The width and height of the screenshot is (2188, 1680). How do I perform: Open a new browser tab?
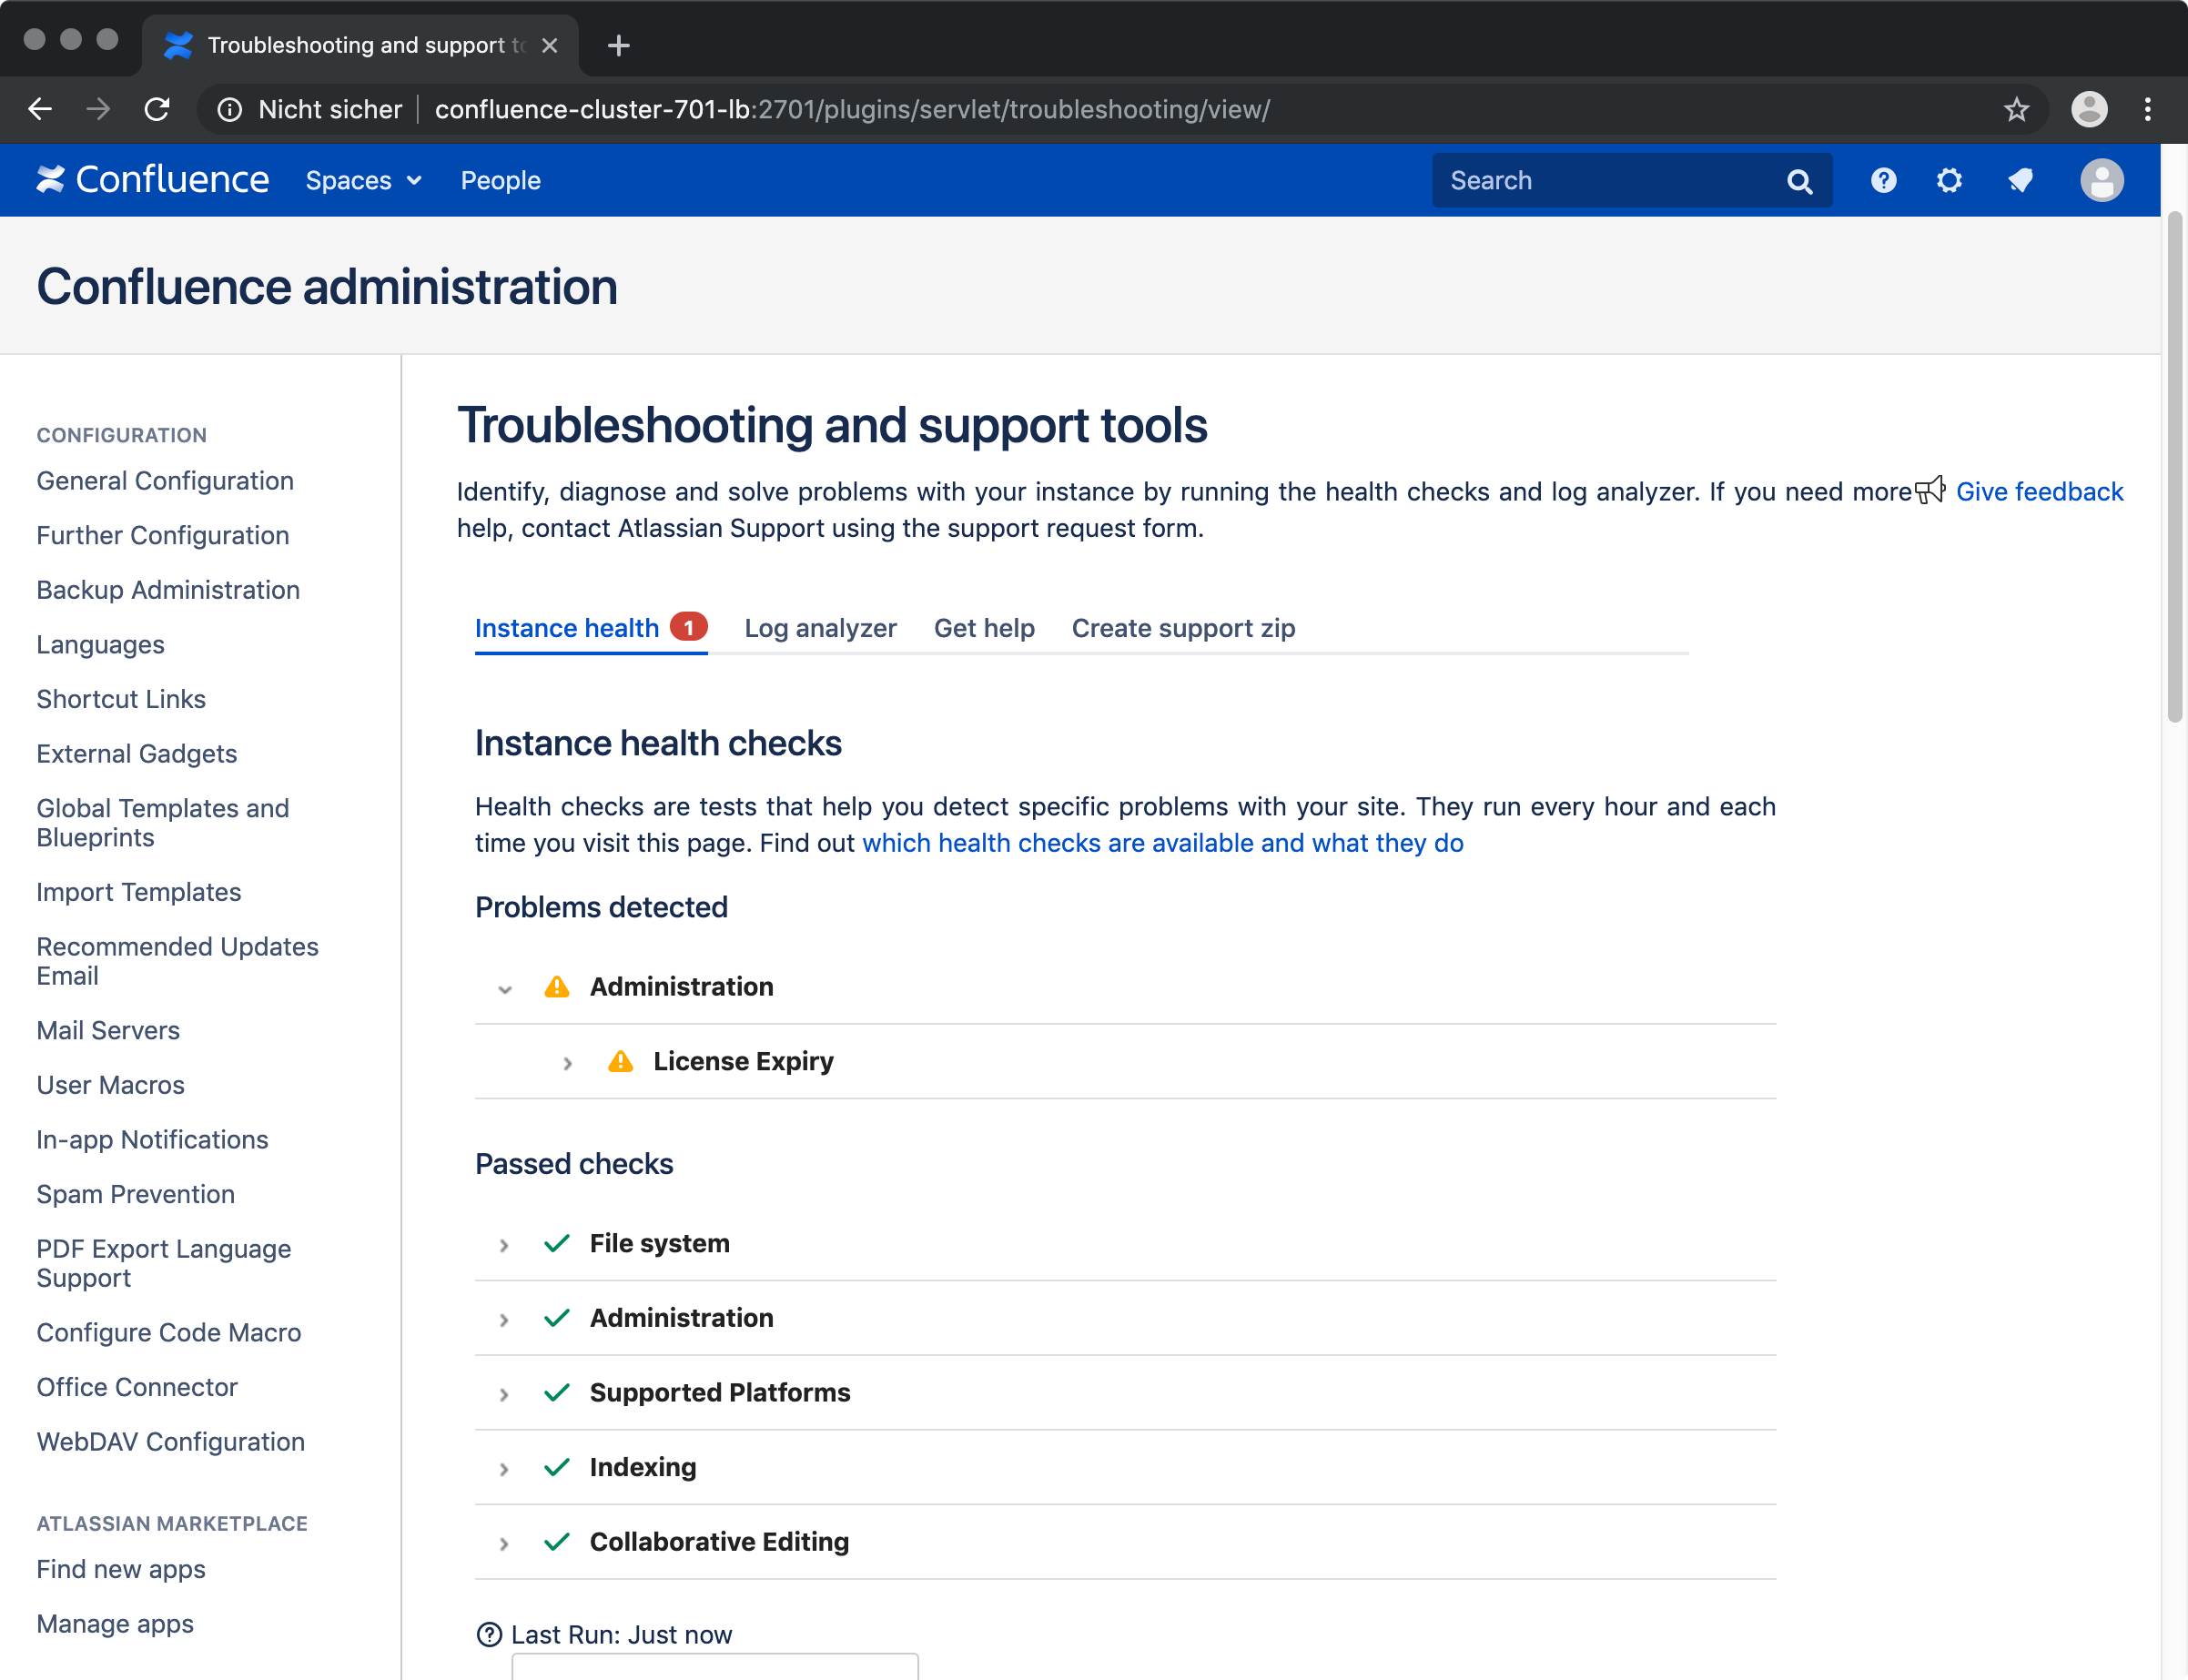(x=618, y=45)
